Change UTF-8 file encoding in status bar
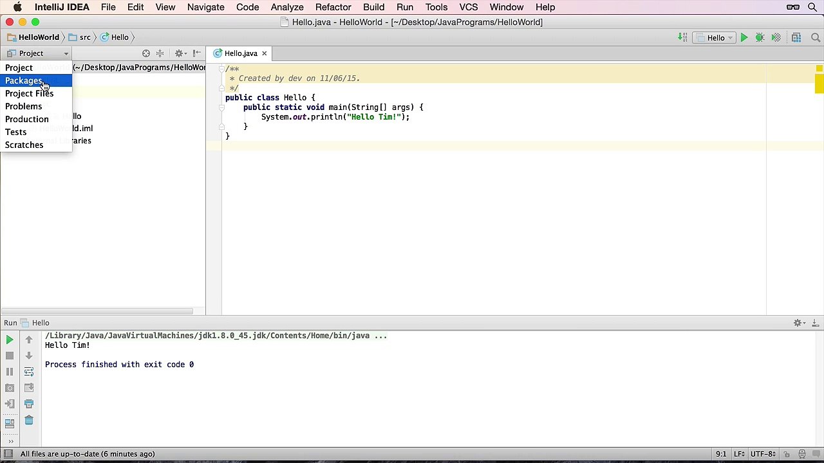 coord(763,454)
